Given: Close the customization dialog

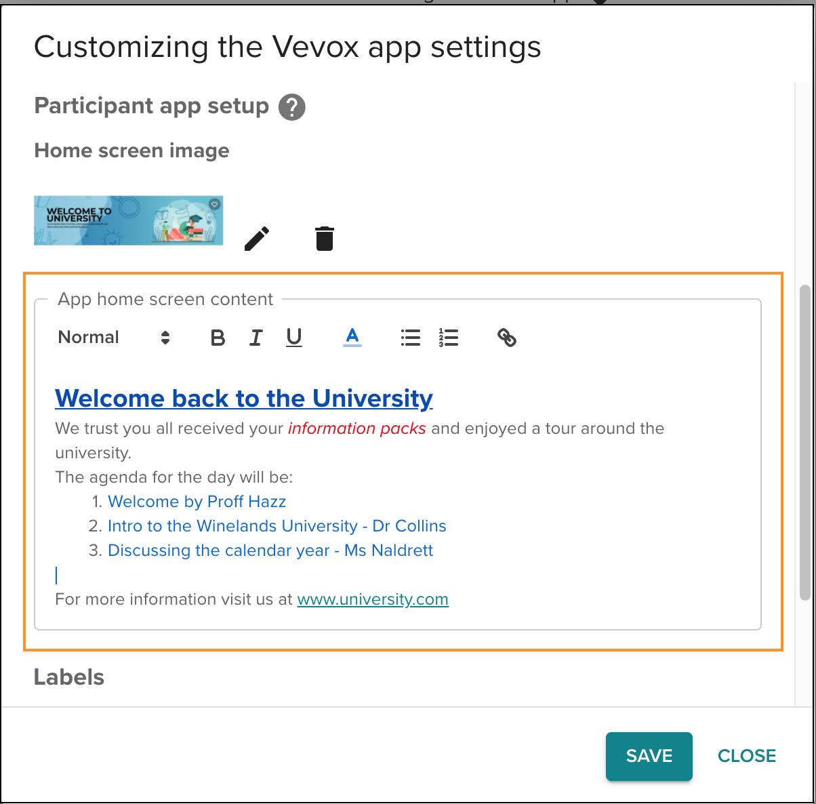Looking at the screenshot, I should 746,756.
